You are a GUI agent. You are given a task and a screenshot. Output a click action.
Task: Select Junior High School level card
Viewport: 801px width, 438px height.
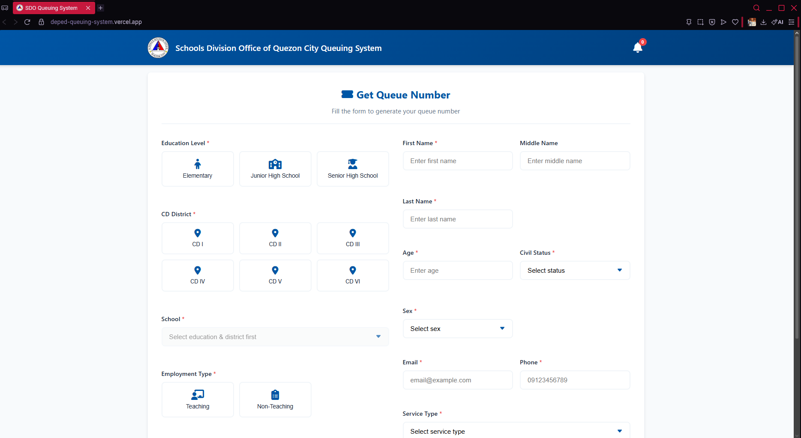(275, 169)
